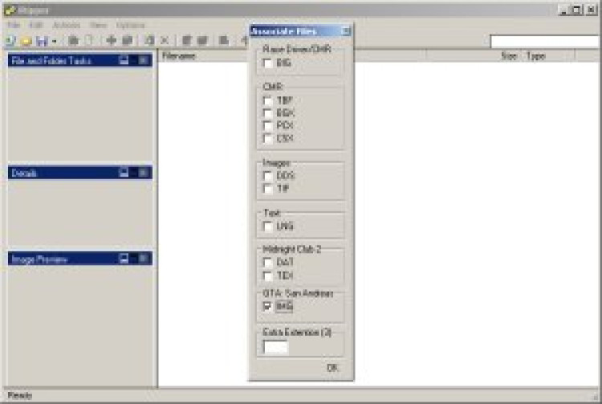Click the first green toolbar icon

click(x=10, y=40)
